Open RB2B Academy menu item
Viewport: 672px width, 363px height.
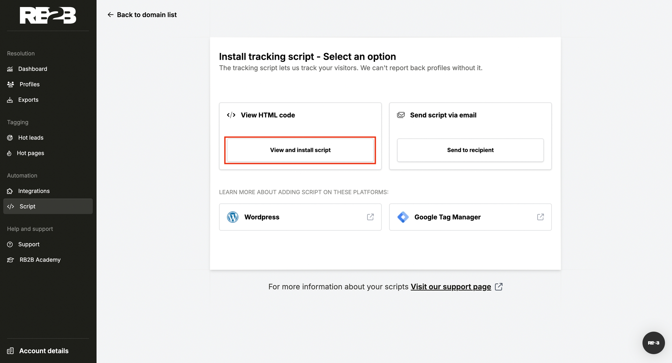tap(40, 260)
